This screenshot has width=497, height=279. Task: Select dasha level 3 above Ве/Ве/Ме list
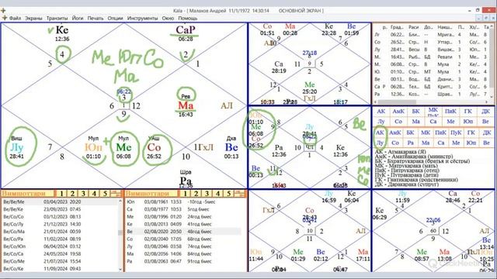pos(83,194)
